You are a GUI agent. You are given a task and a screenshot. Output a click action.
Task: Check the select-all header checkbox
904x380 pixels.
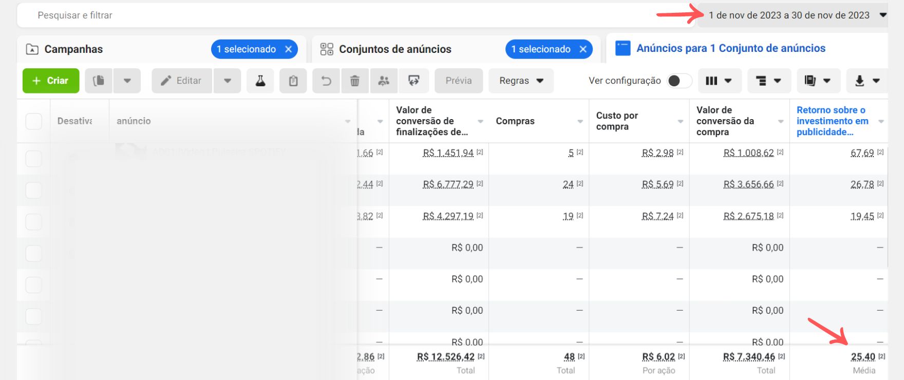(x=34, y=121)
